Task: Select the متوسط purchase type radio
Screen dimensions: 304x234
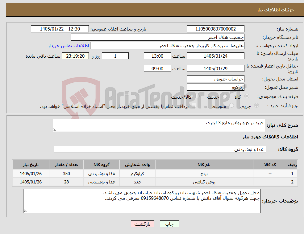Action: point(232,105)
